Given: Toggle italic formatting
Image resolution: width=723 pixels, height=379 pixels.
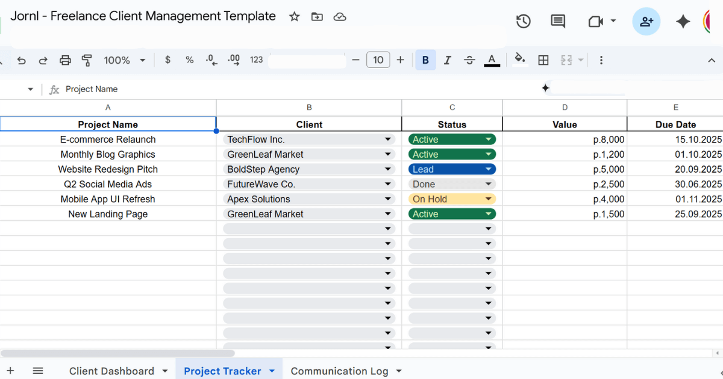Looking at the screenshot, I should point(447,60).
